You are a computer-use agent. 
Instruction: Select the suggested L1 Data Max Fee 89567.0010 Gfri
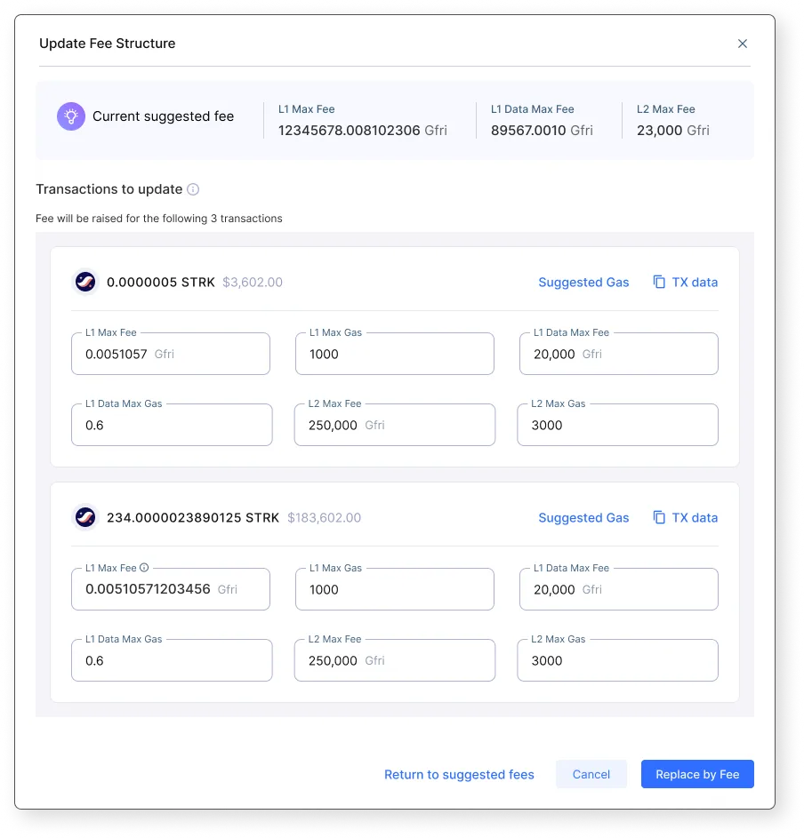[x=542, y=131]
